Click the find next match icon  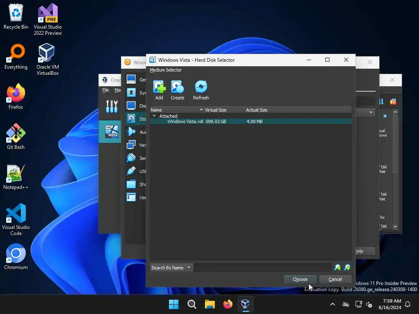(347, 267)
